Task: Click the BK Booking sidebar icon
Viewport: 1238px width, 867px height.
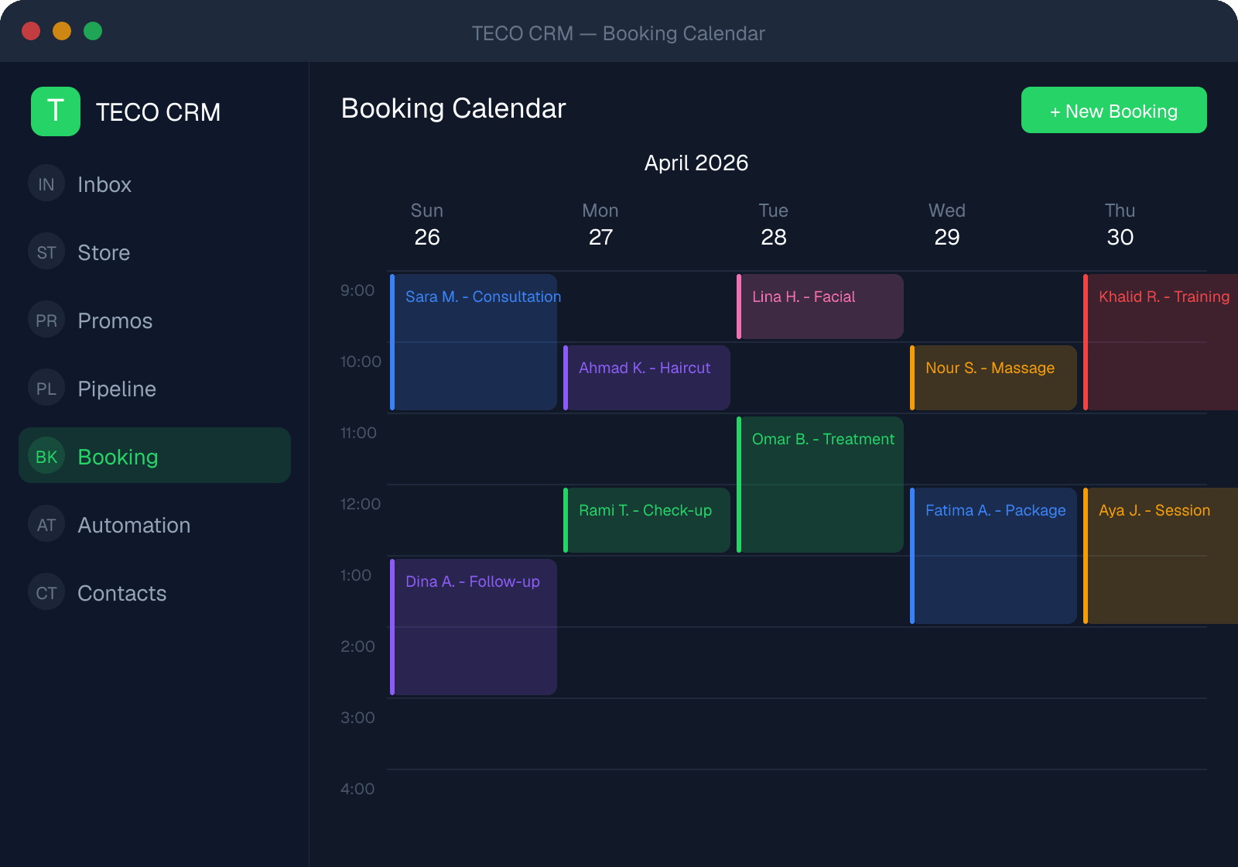Action: click(x=46, y=456)
